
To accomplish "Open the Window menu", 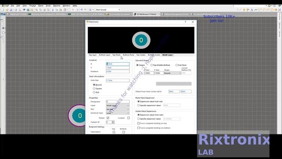I will coord(67,6).
